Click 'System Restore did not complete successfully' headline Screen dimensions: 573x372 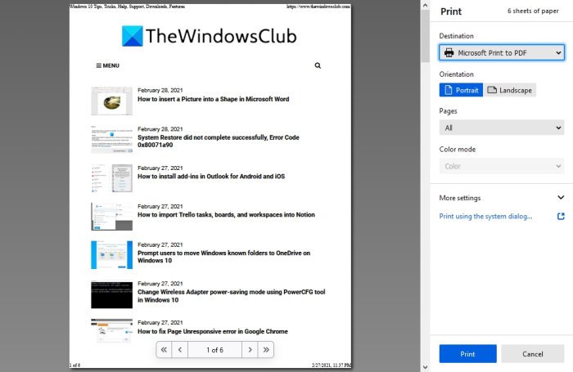click(219, 141)
